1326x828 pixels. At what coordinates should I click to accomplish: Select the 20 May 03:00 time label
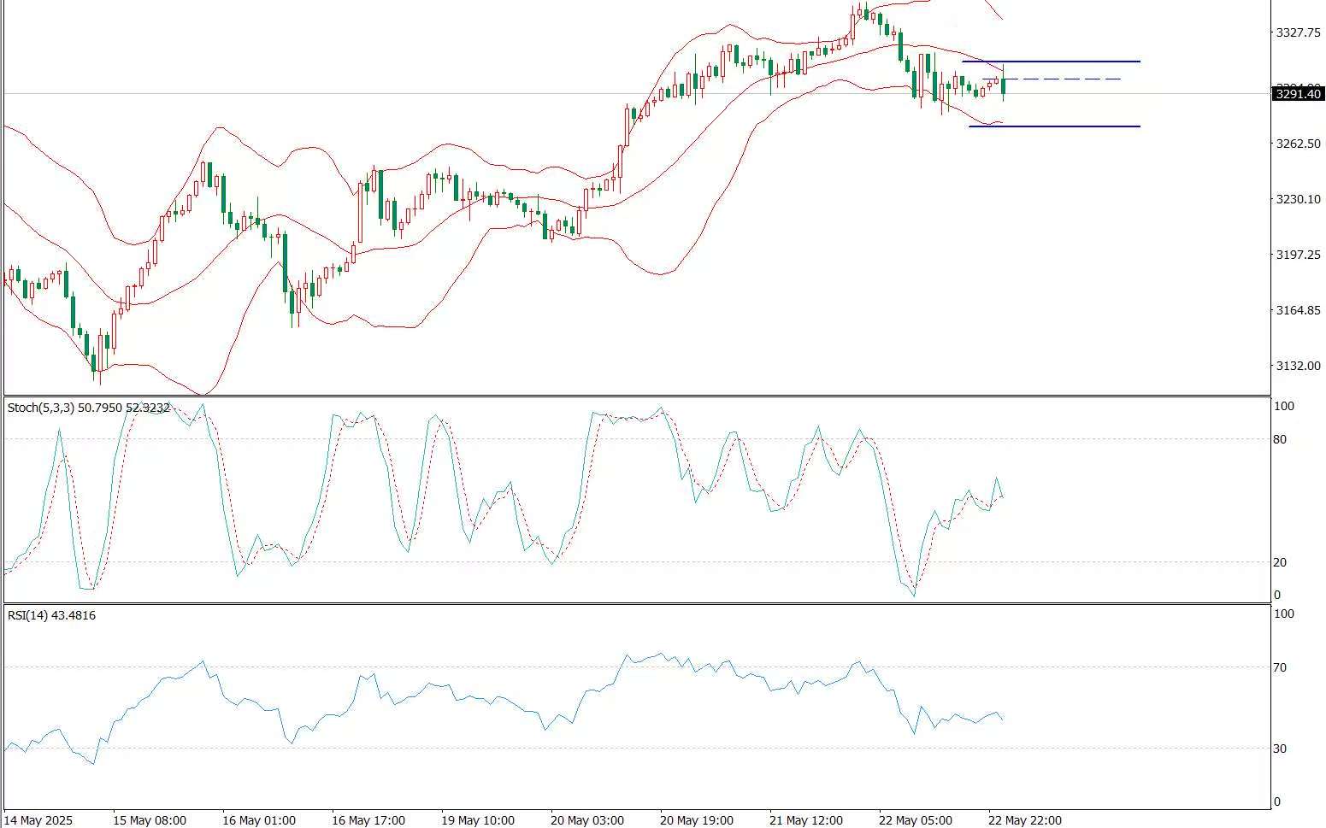587,820
